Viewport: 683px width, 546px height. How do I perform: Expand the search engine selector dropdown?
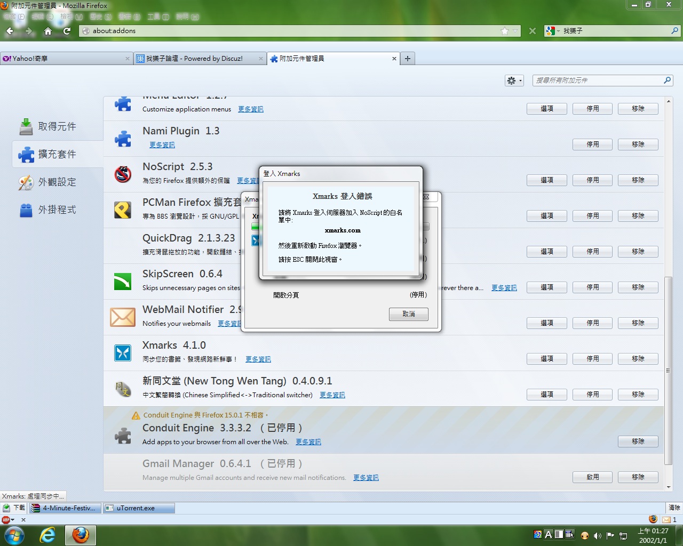[x=553, y=31]
